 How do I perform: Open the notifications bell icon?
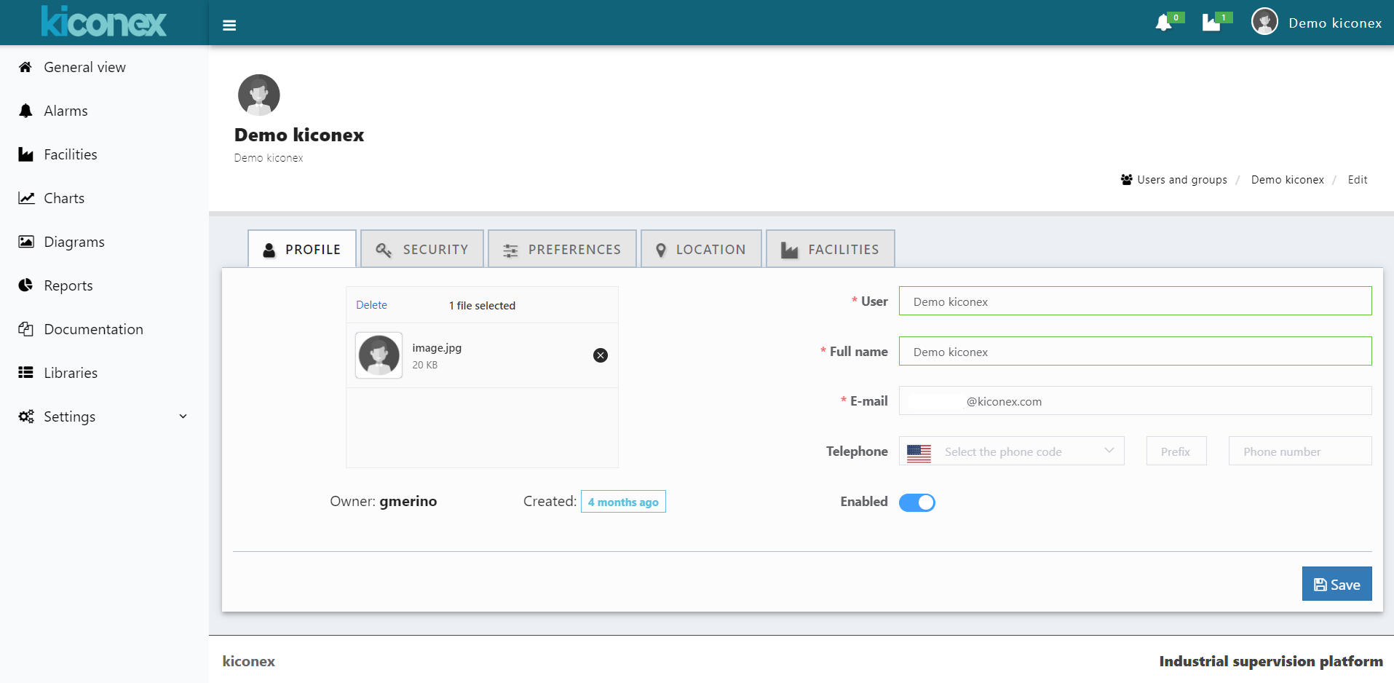click(1163, 23)
